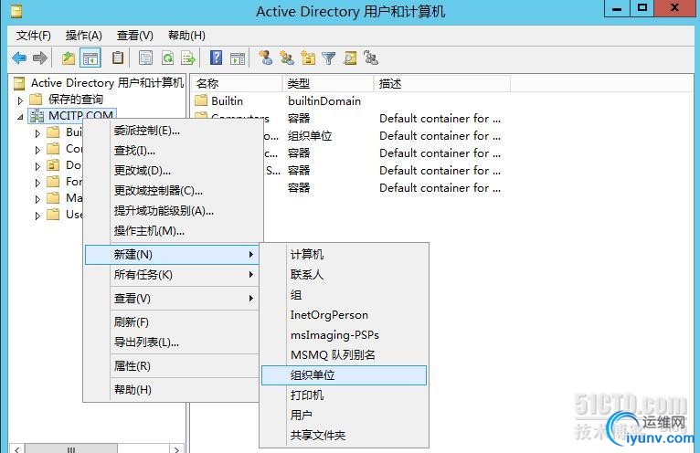Create new 用户 from submenu

344,415
